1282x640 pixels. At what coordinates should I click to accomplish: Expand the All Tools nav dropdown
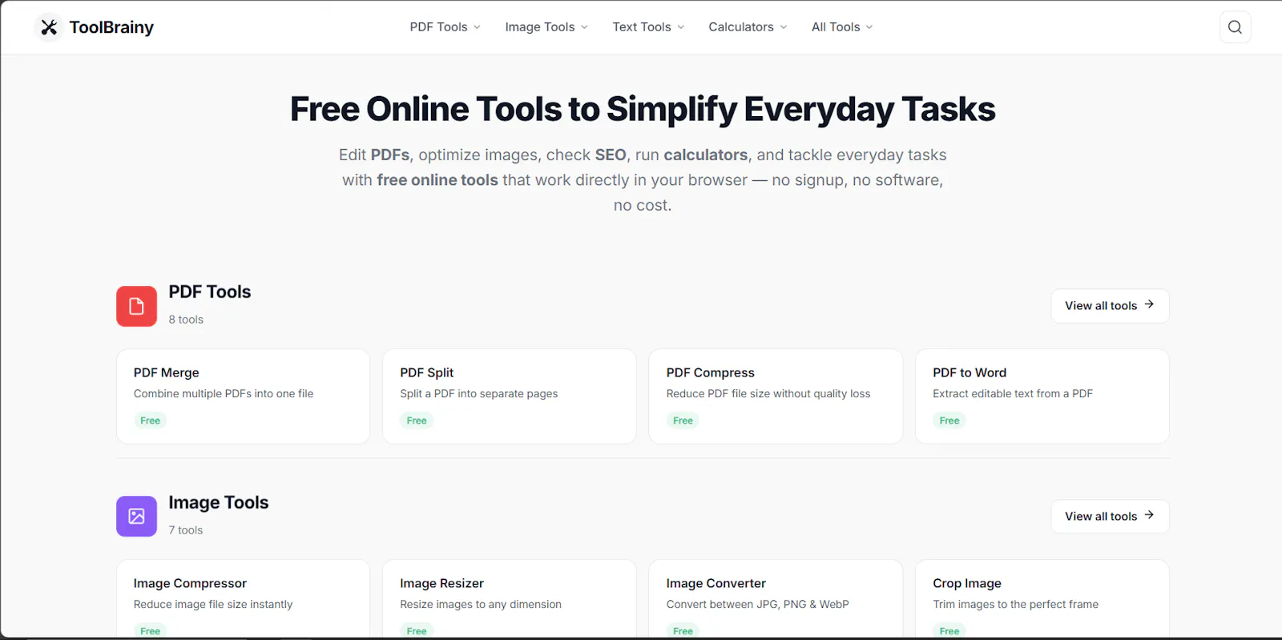(x=842, y=27)
